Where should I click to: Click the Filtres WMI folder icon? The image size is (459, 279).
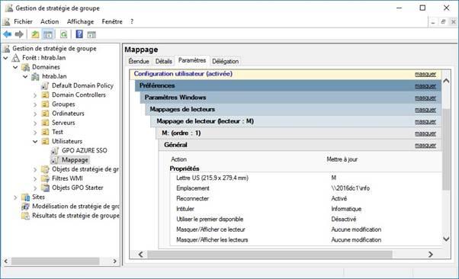(x=45, y=178)
